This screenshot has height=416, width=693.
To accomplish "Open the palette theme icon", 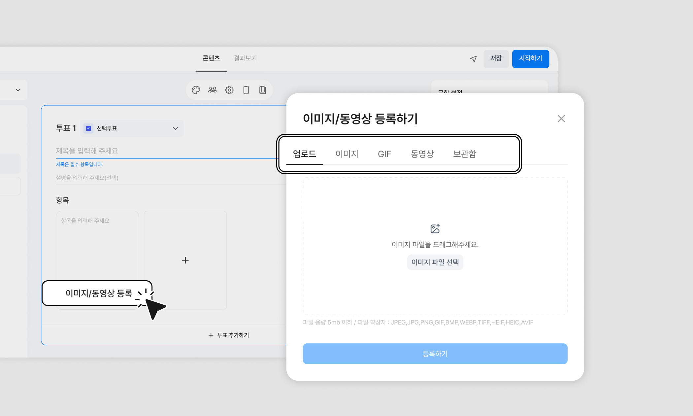I will [196, 90].
